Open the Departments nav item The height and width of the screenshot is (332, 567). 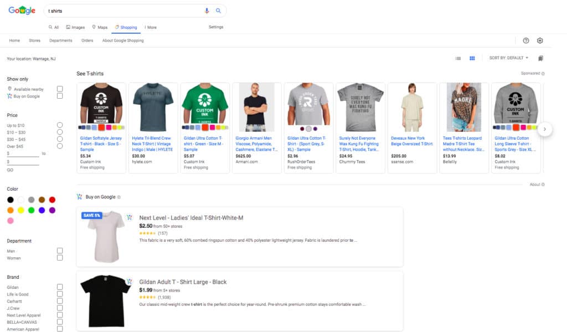click(x=61, y=40)
